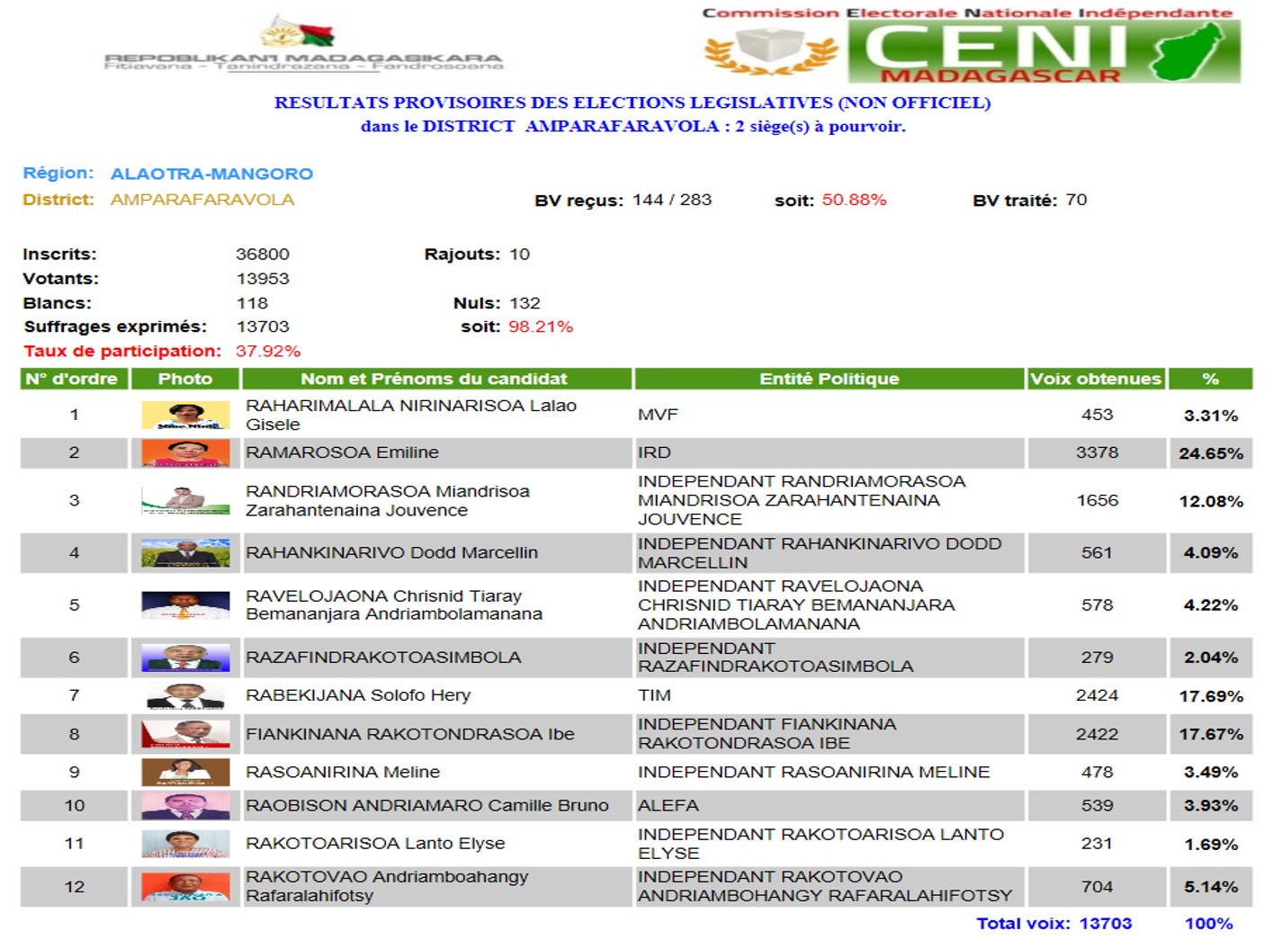Open candidate photo for RAMAROSOA Emiline

click(x=185, y=452)
